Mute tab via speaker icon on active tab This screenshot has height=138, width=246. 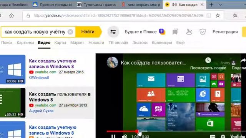tap(174, 5)
